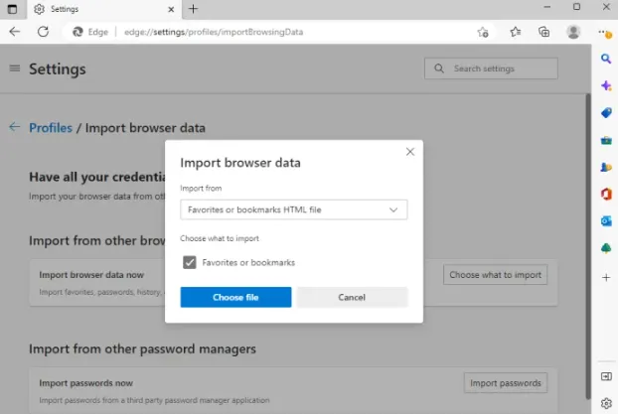Open a new tab
Image resolution: width=618 pixels, height=414 pixels.
(x=193, y=8)
